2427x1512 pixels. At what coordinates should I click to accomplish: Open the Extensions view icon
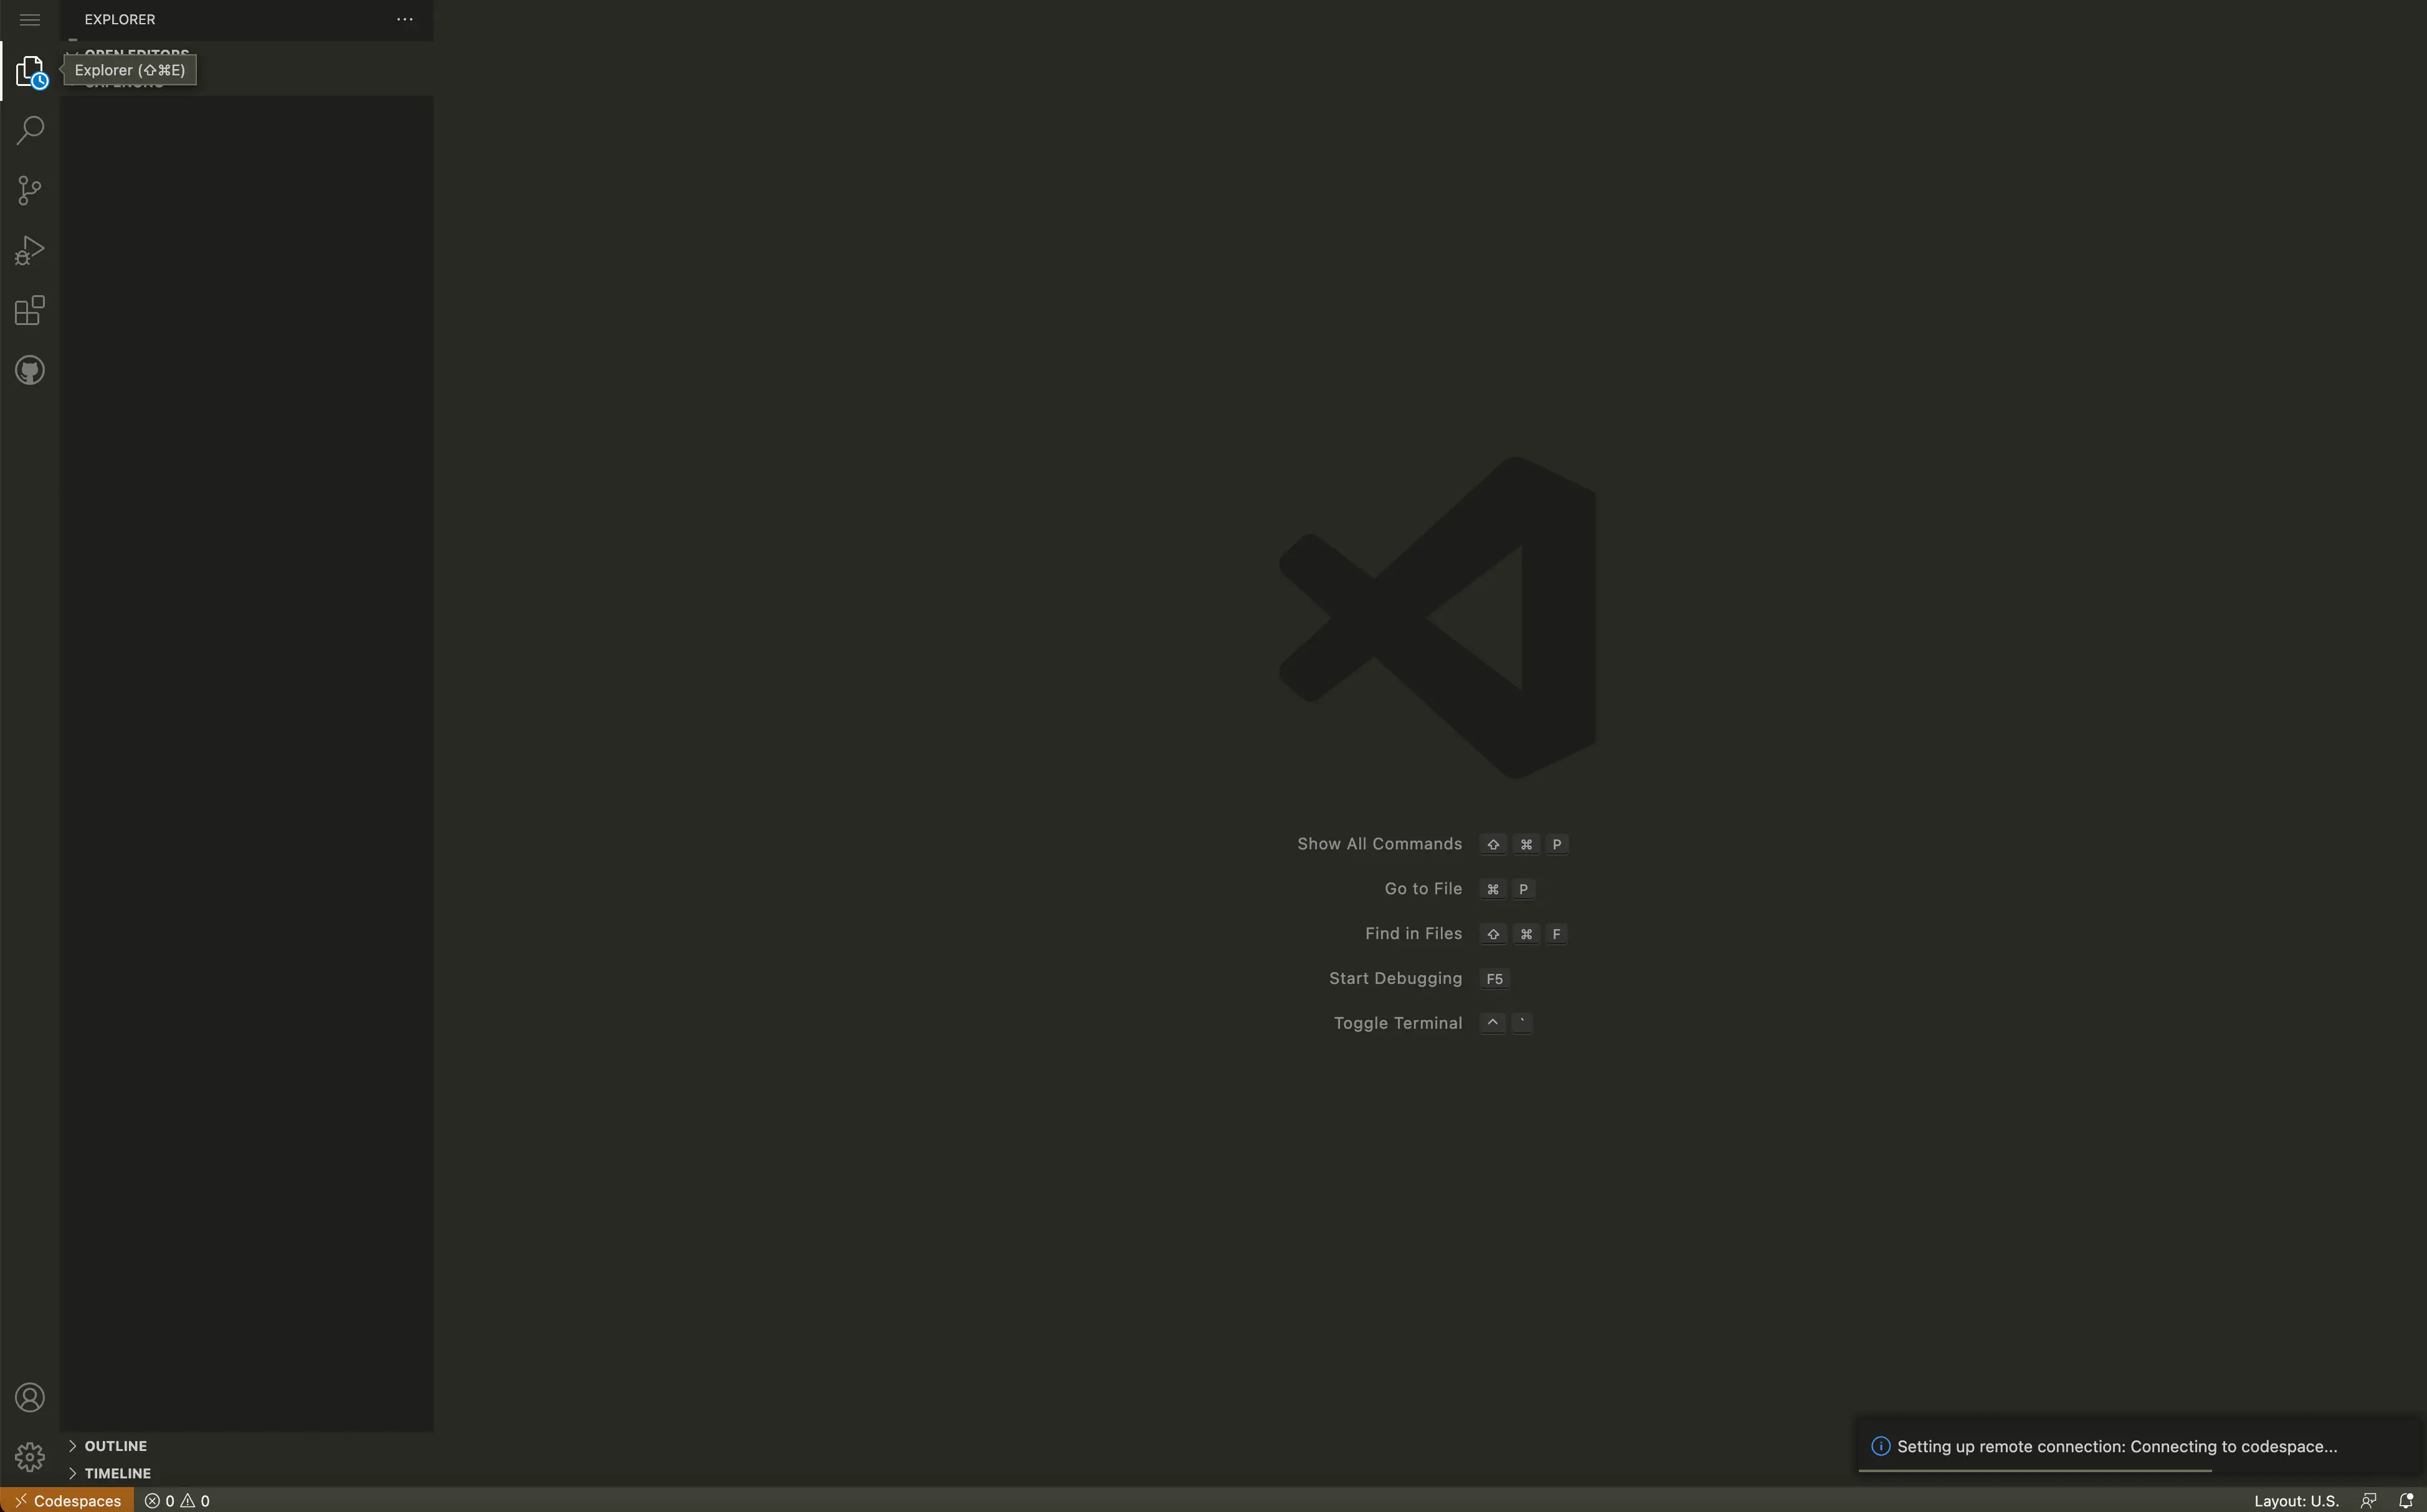point(30,310)
